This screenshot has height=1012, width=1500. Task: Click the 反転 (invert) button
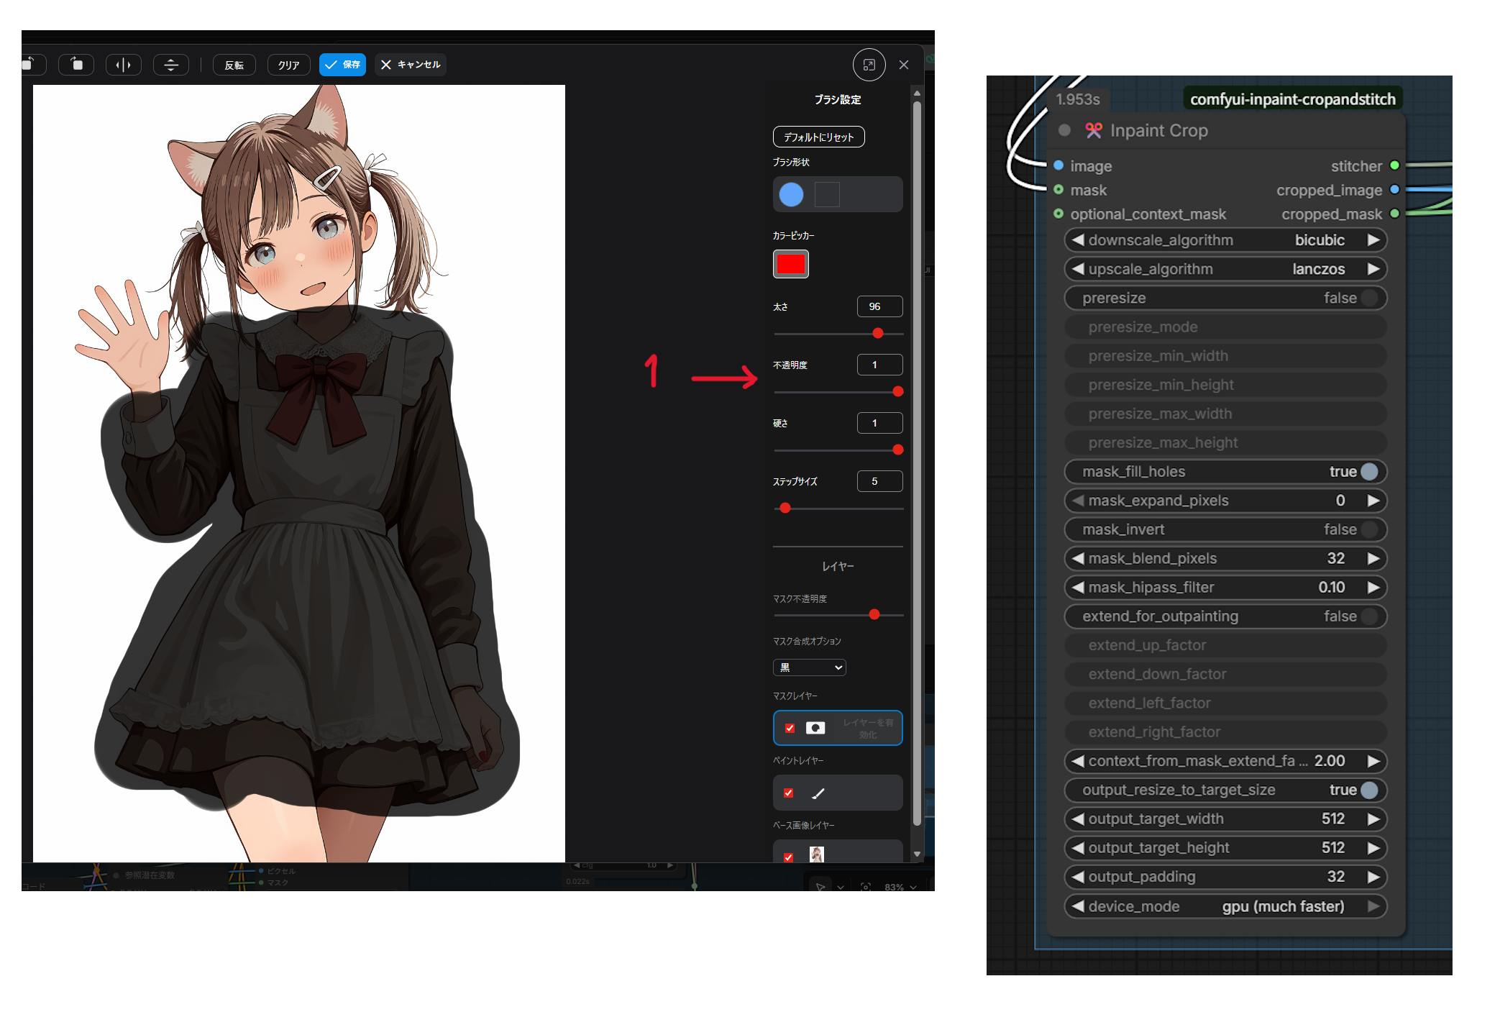[234, 65]
